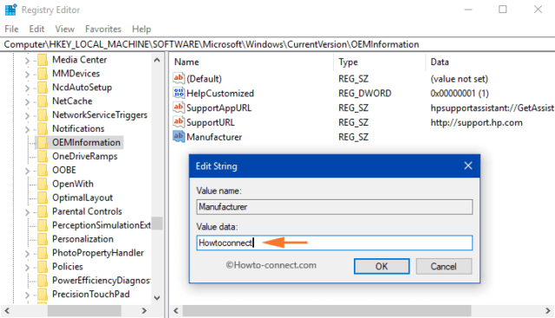Select the SupportAppURL string value icon
Screen dimensions: 555x318
tap(179, 107)
